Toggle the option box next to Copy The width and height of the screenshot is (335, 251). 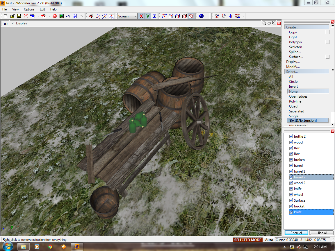pos(327,32)
